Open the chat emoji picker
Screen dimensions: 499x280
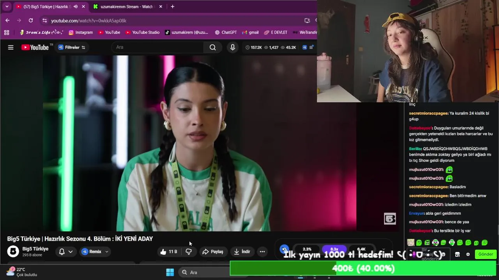tap(443, 254)
